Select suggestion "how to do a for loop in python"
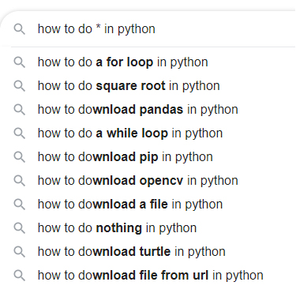 click(x=148, y=62)
